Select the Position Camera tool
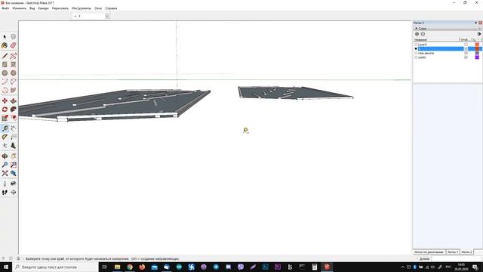This screenshot has width=483, height=272. click(x=5, y=184)
